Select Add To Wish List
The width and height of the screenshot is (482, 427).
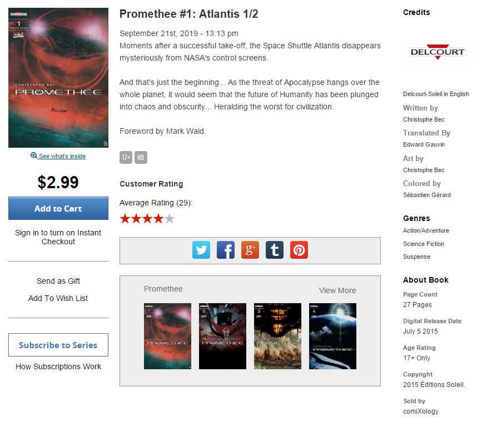coord(58,298)
